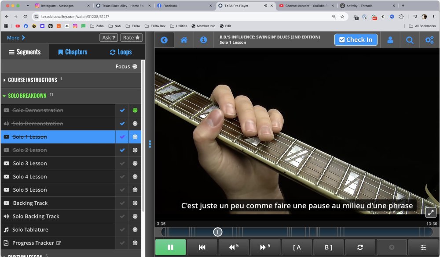
Task: Open a new browser tab
Action: coord(403,6)
